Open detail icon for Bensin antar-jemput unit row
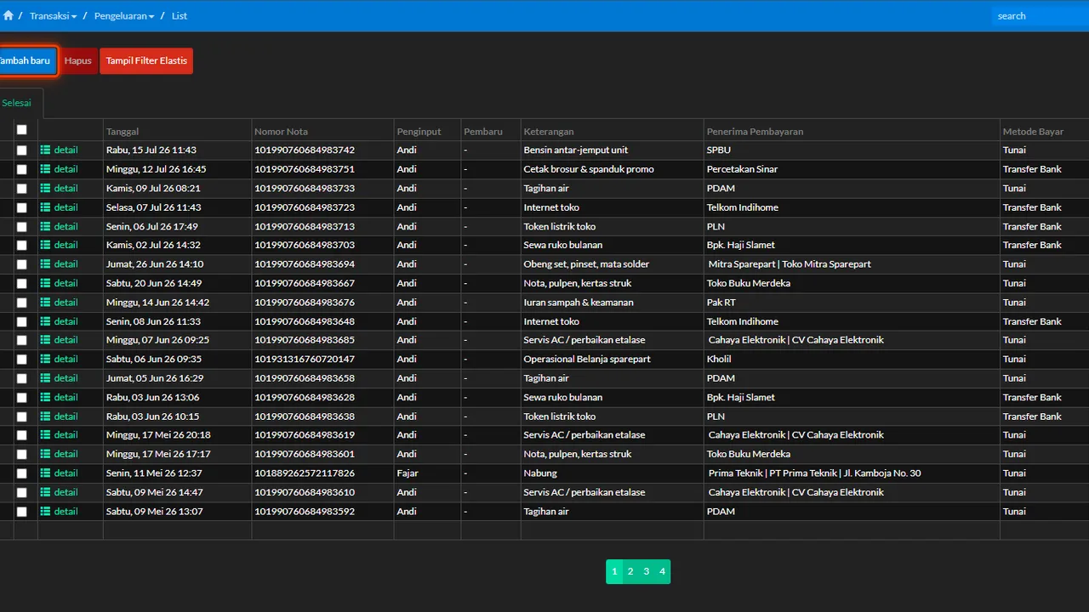This screenshot has width=1089, height=612. [45, 150]
